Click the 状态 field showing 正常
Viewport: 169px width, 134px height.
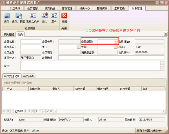point(150,47)
